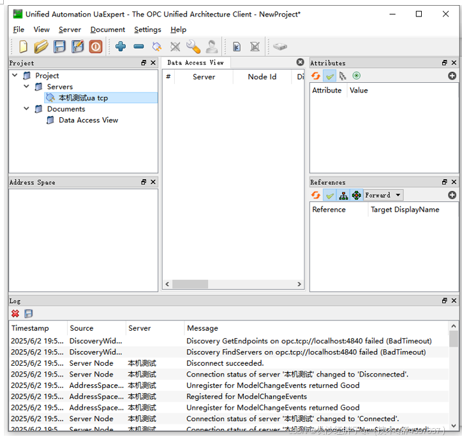This screenshot has height=439, width=462.
Task: Select the 本机测试ua tcp server item
Action: (x=101, y=97)
